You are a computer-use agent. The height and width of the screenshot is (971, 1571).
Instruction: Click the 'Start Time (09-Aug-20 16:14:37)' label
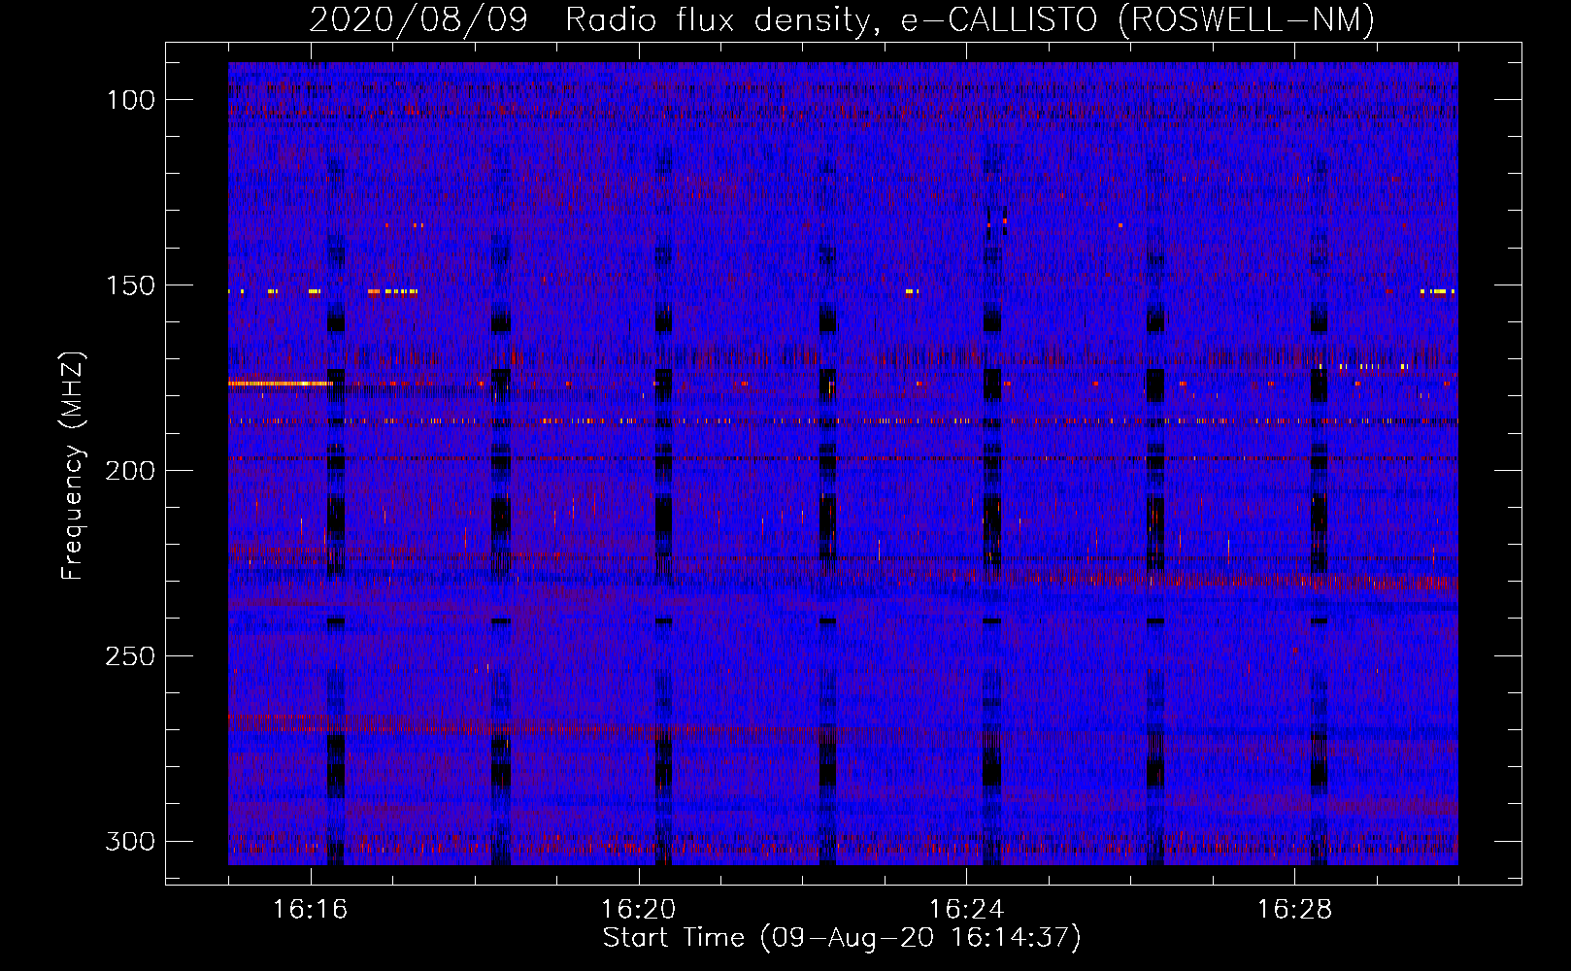[x=842, y=938]
